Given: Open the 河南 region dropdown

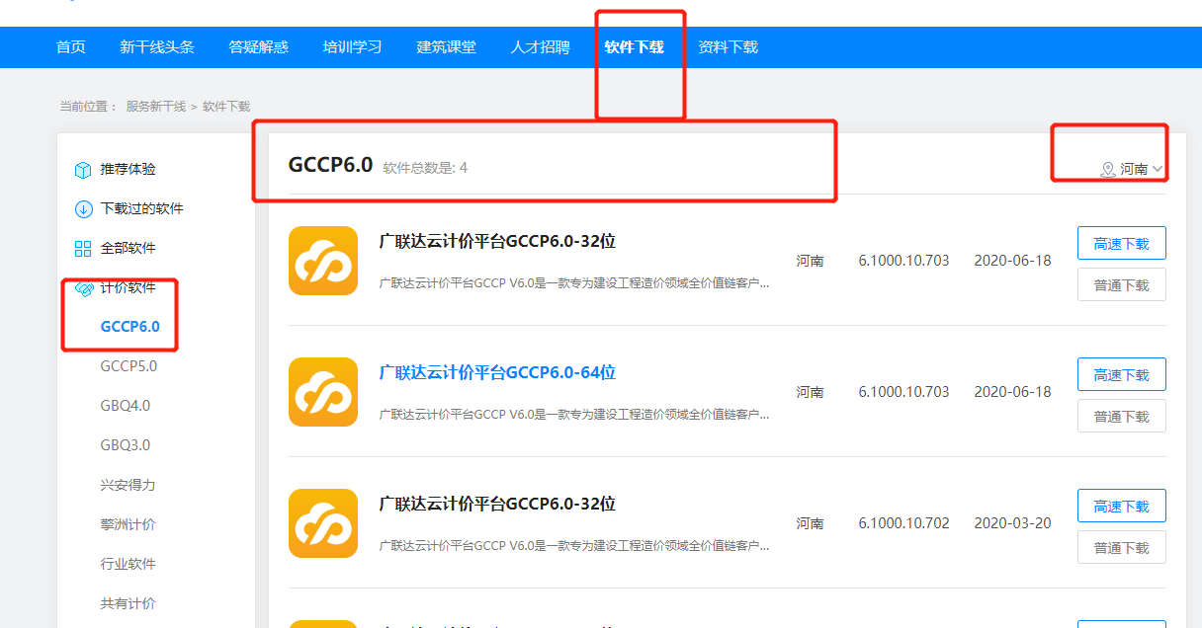Looking at the screenshot, I should (1135, 169).
